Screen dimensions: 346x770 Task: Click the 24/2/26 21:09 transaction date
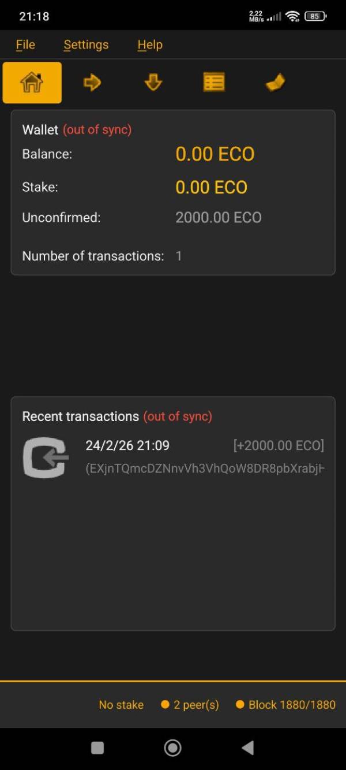tap(127, 445)
